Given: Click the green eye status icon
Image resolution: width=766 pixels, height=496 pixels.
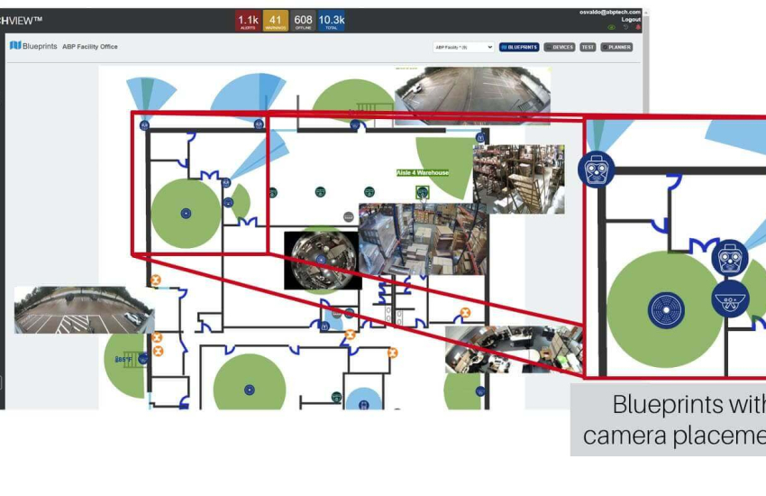Looking at the screenshot, I should 613,27.
